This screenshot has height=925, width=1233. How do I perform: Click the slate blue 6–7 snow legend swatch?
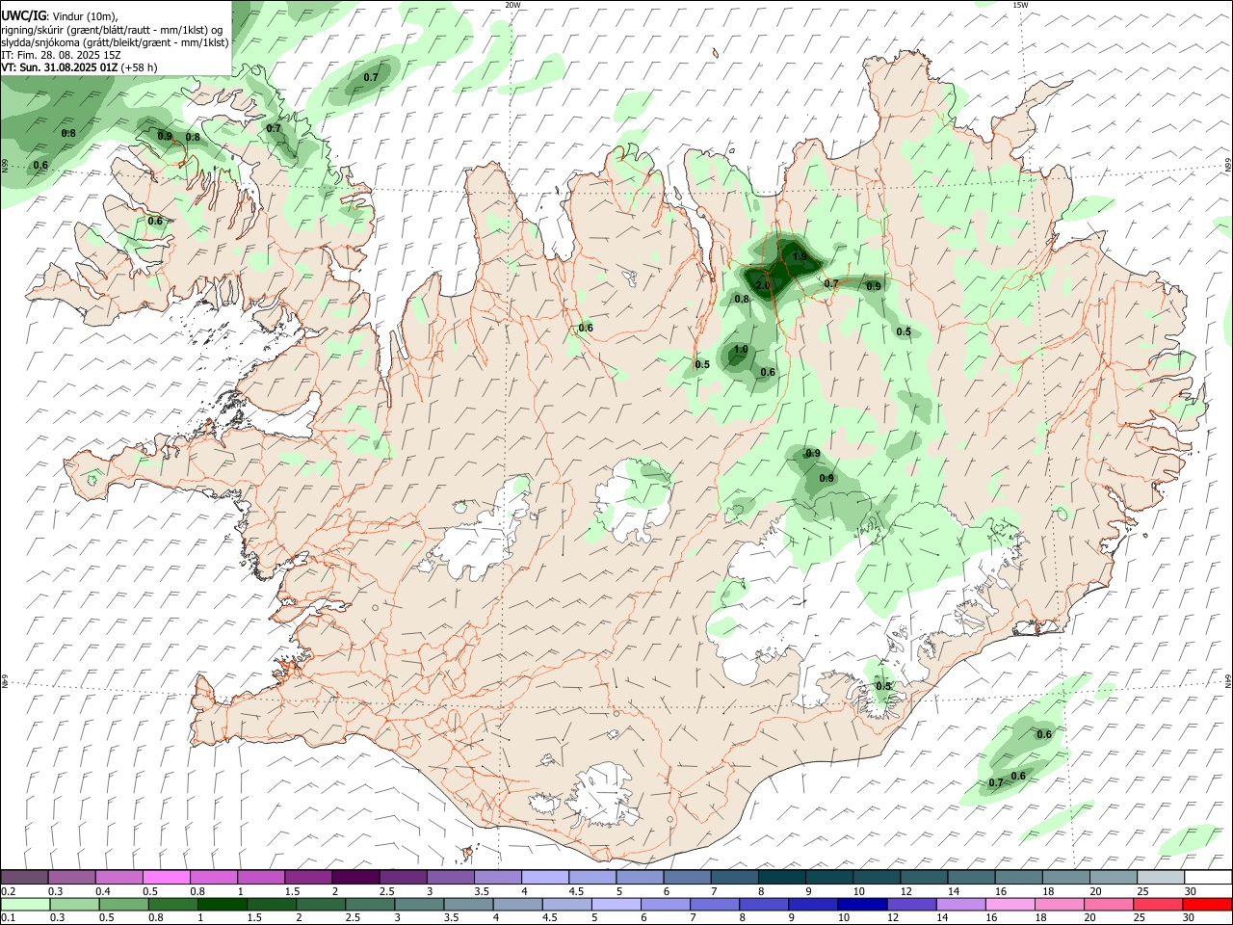688,877
